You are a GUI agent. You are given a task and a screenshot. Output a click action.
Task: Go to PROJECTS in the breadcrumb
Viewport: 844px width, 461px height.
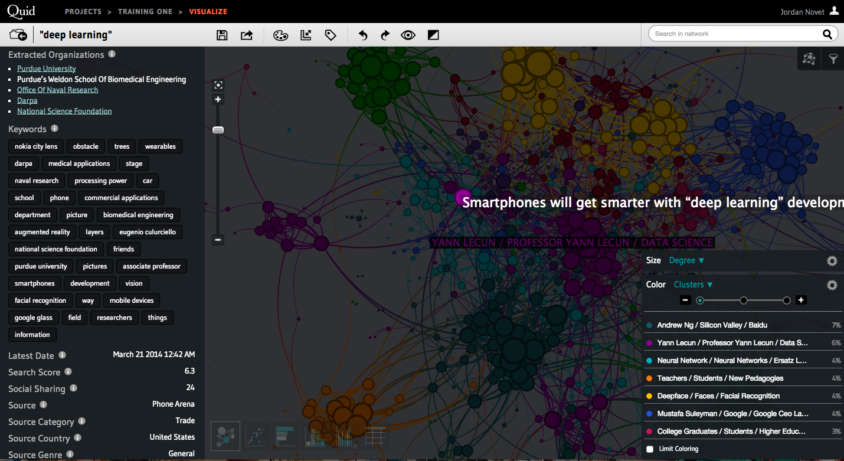pos(83,11)
